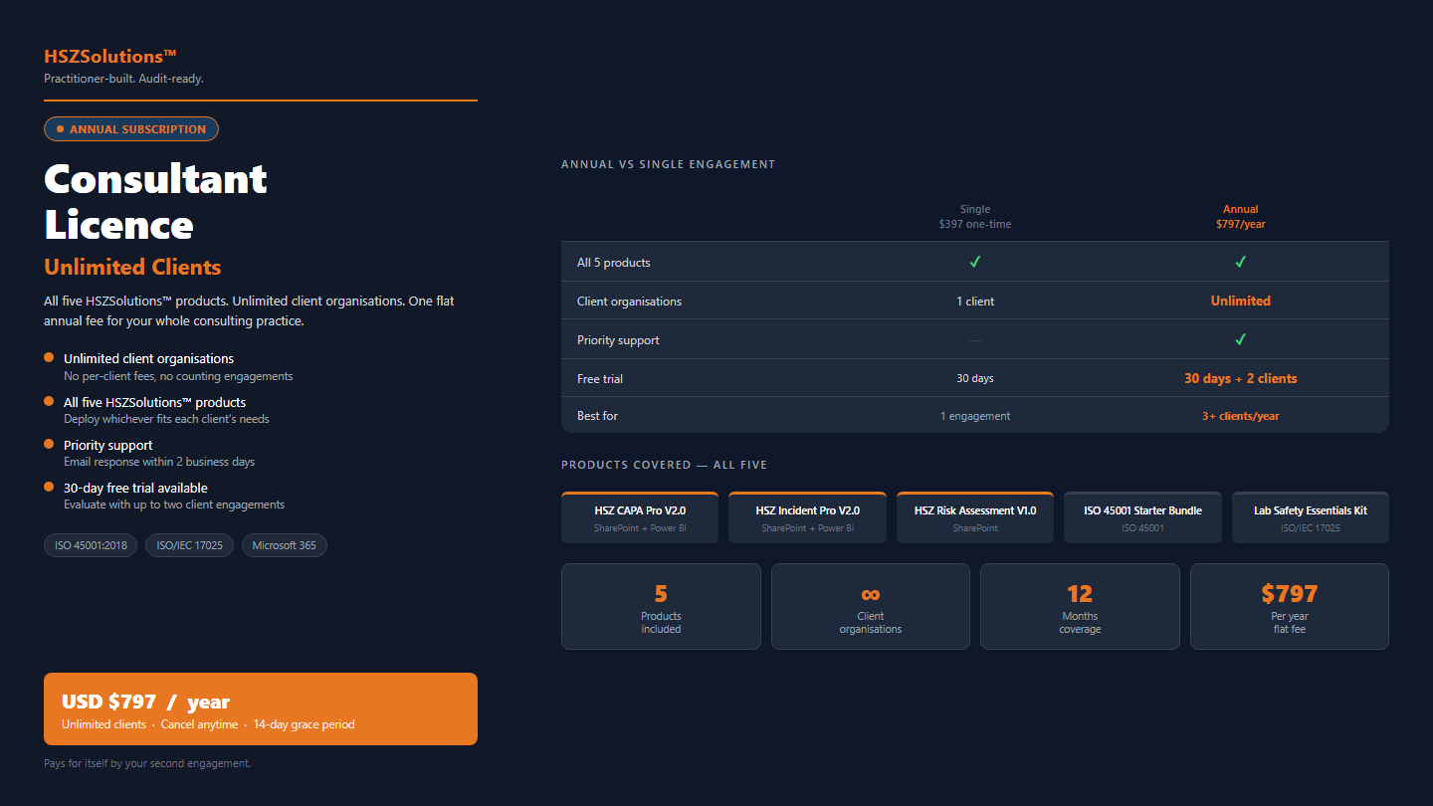Open the HSZ Risk Assessment V1.0 card
1433x806 pixels.
[x=975, y=517]
